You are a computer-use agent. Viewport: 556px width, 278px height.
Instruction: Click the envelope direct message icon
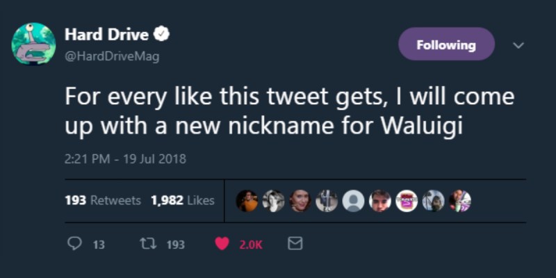(x=295, y=244)
